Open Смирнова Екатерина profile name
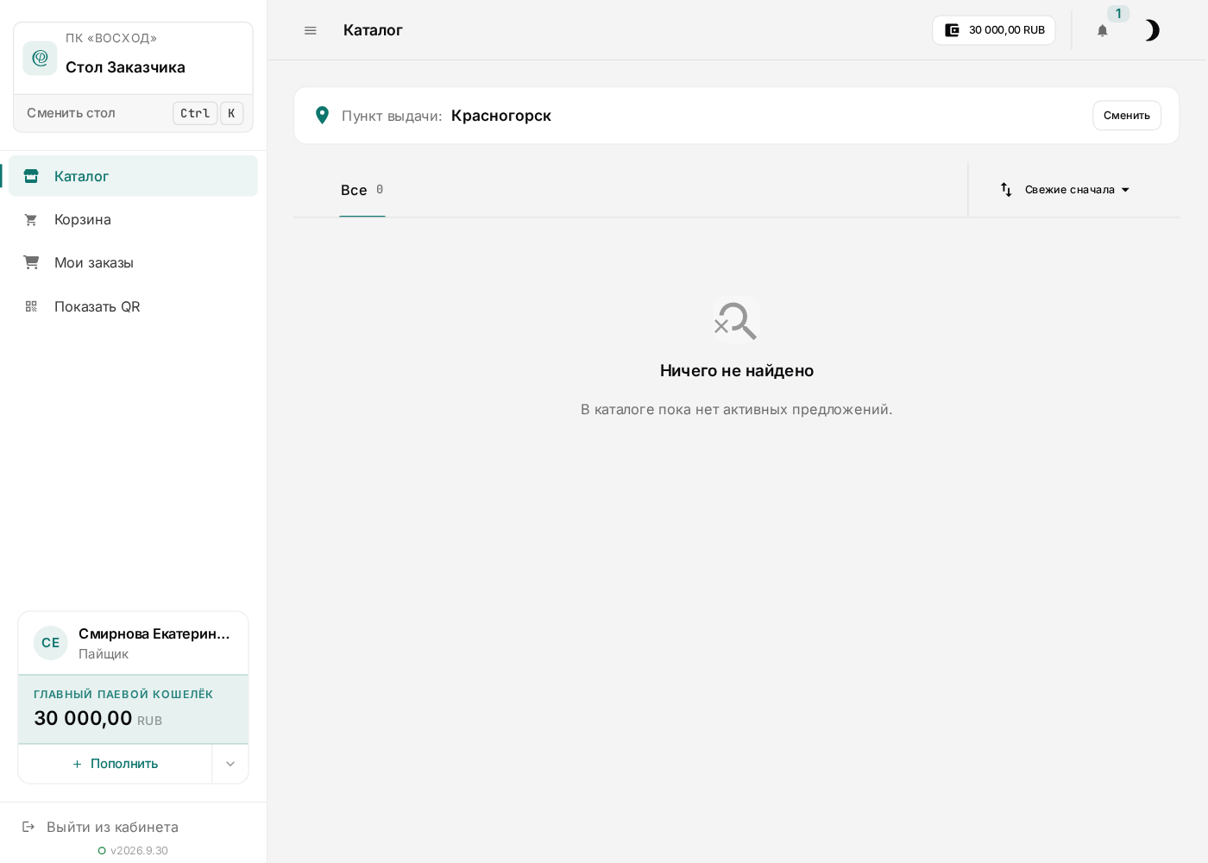This screenshot has height=863, width=1208. click(x=154, y=633)
